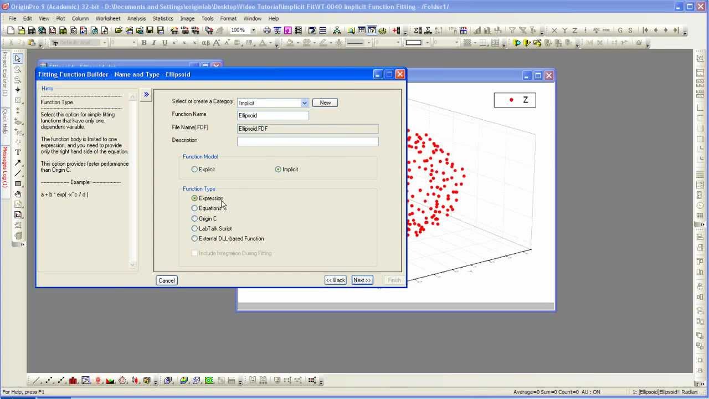Open the Worksheet menu
This screenshot has width=709, height=399.
[x=107, y=18]
